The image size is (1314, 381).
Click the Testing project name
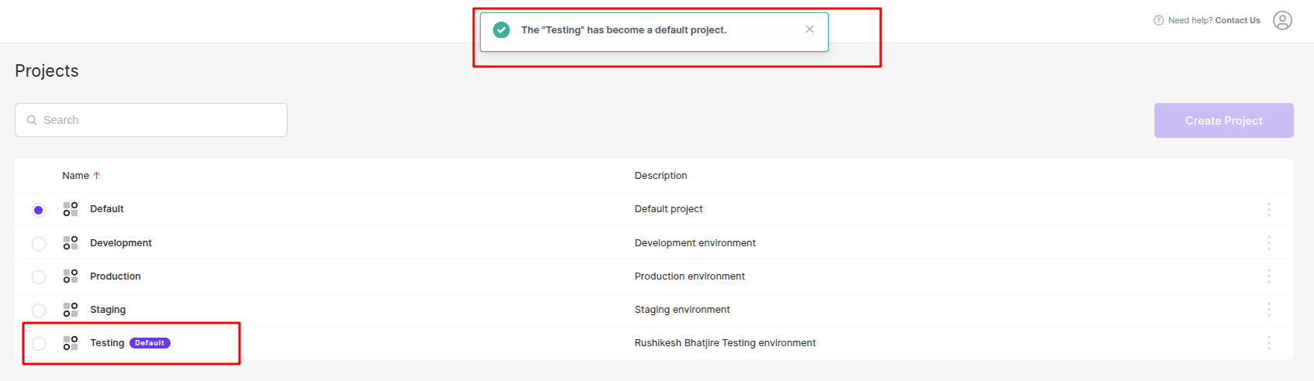click(x=107, y=343)
